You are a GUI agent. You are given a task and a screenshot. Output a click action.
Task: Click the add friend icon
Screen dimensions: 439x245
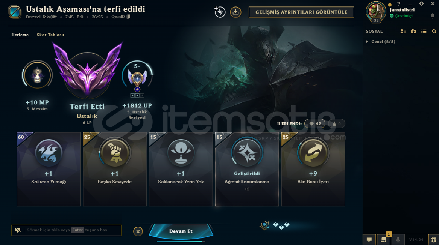(x=403, y=32)
